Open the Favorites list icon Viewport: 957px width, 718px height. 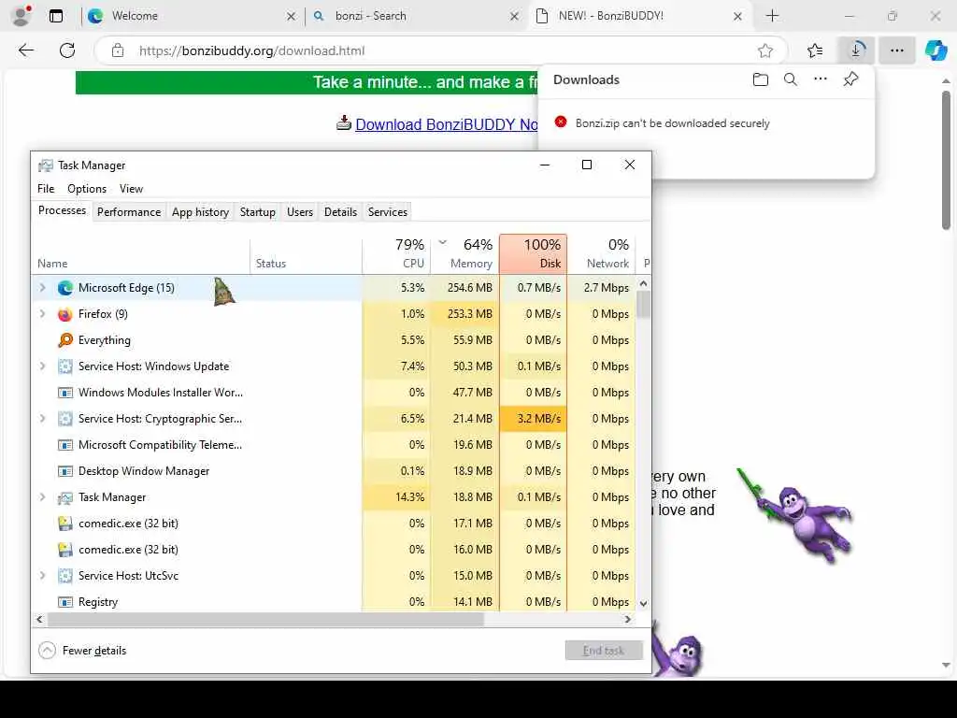click(815, 50)
